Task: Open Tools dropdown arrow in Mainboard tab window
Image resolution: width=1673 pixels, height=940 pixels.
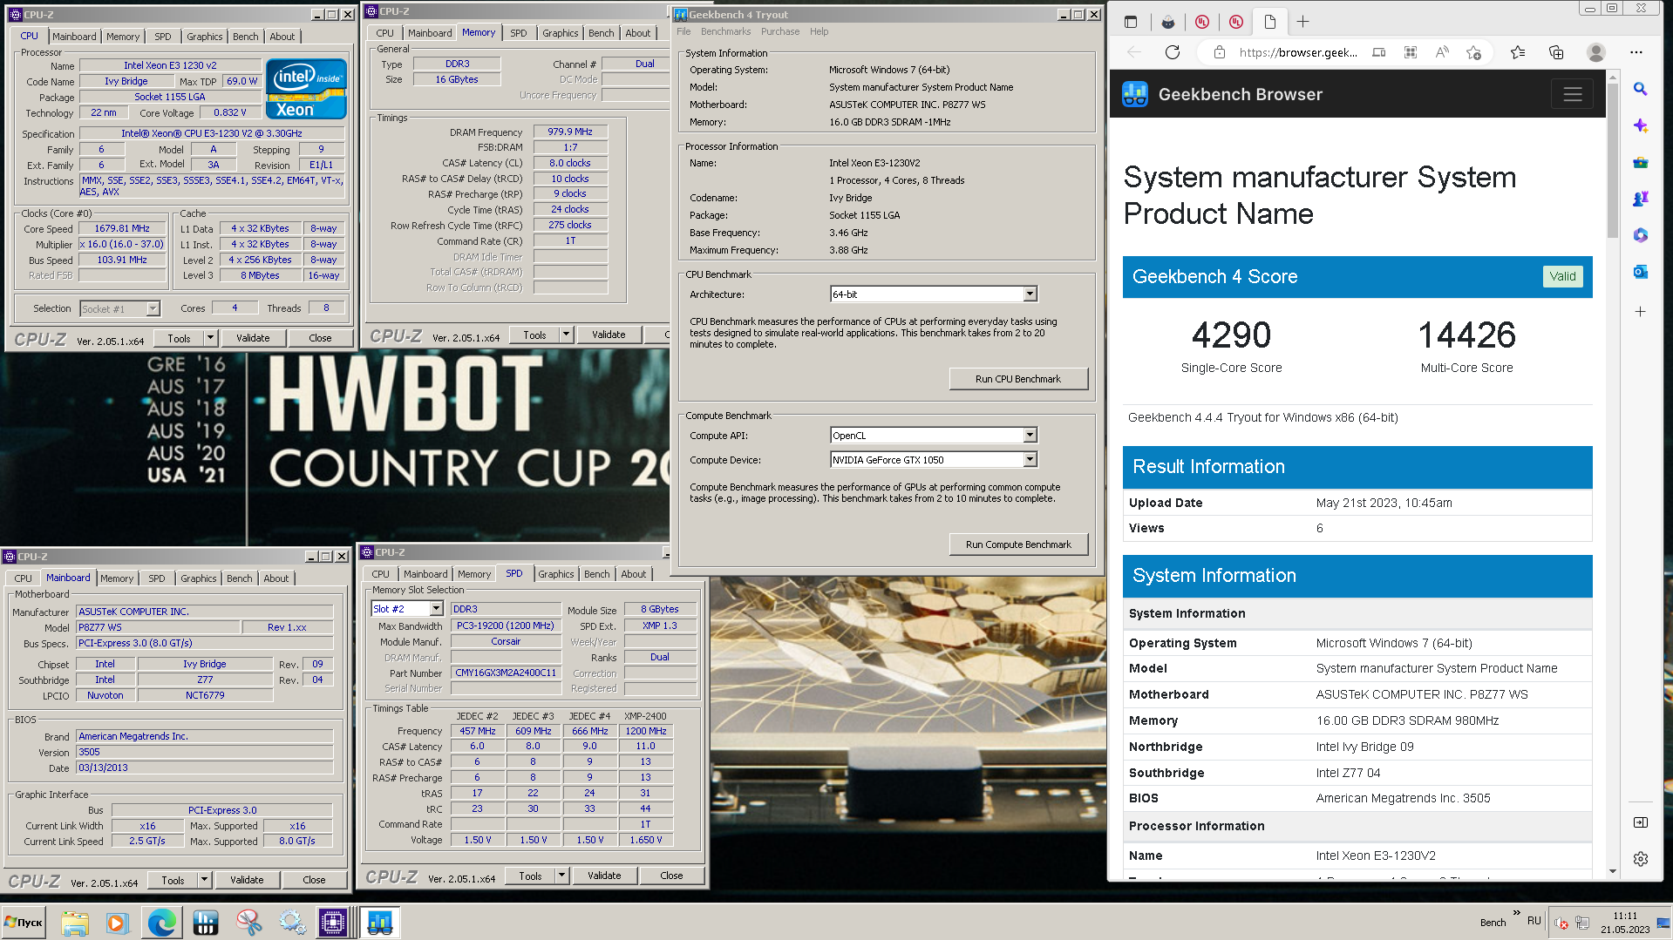Action: click(x=204, y=880)
